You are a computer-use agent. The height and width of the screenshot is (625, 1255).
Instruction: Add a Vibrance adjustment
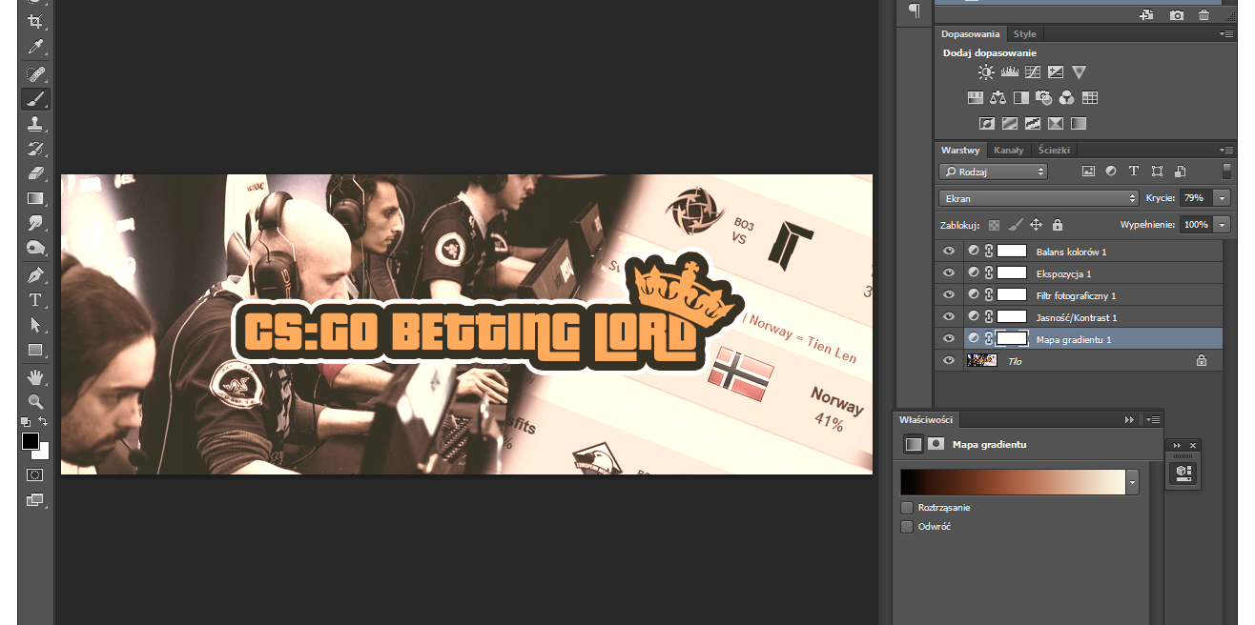pyautogui.click(x=1079, y=71)
